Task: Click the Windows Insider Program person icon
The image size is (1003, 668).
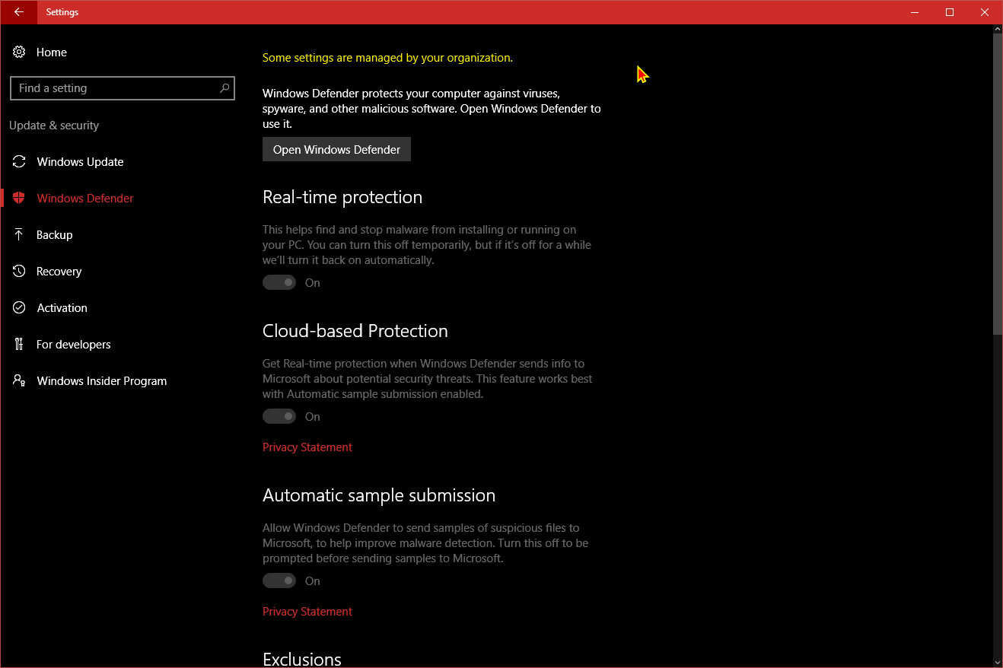Action: click(19, 380)
